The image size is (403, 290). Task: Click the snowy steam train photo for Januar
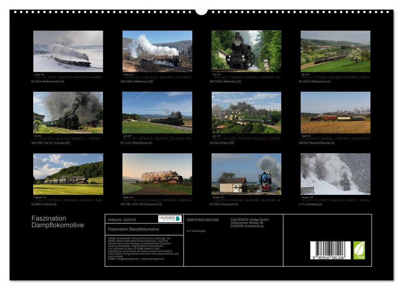point(66,52)
